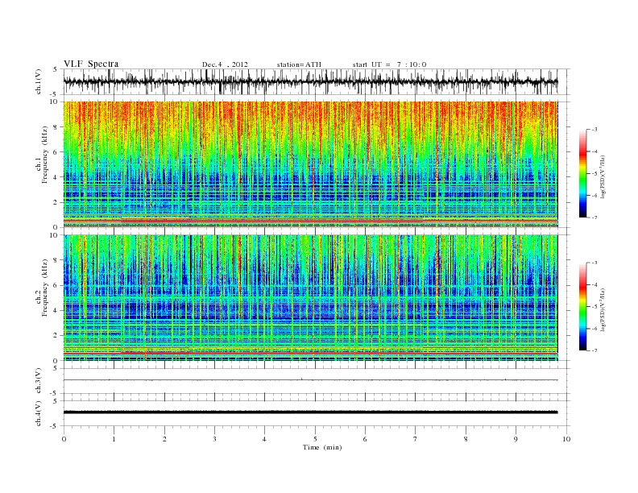Click inside the ch.2 spectrogram panel
The height and width of the screenshot is (493, 638).
tap(310, 298)
